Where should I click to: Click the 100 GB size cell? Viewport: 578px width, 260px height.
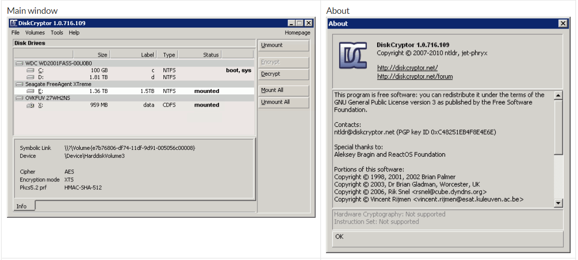coord(99,70)
